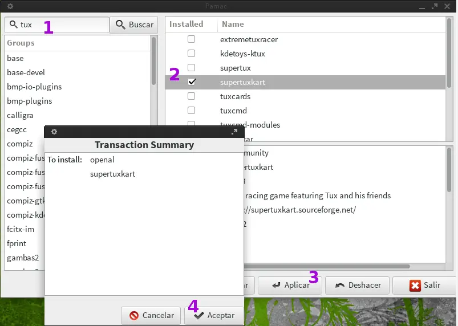
Task: Click 'openal' in the to-install list
Action: 102,160
